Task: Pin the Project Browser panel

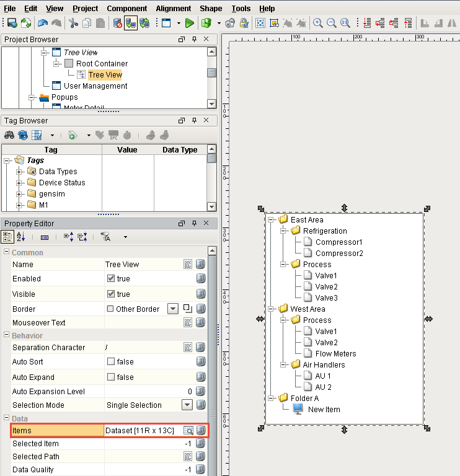Action: pos(194,39)
